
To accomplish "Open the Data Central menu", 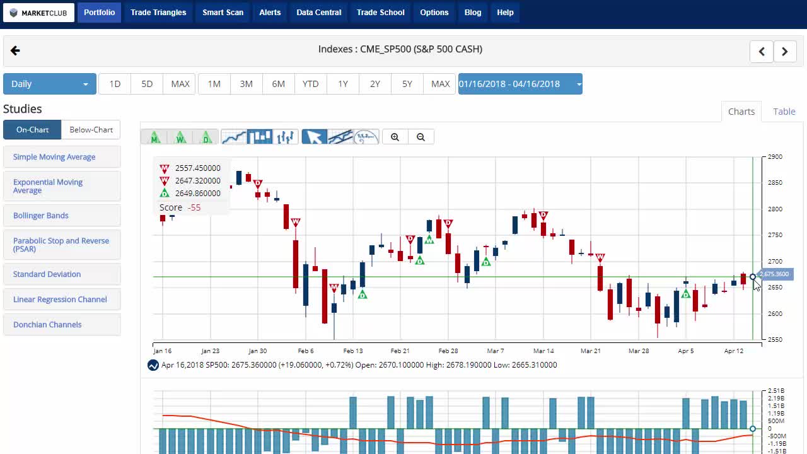I will point(319,13).
